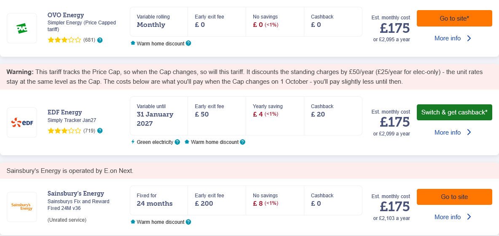Expand More info chevron for OVO Energy

[469, 38]
